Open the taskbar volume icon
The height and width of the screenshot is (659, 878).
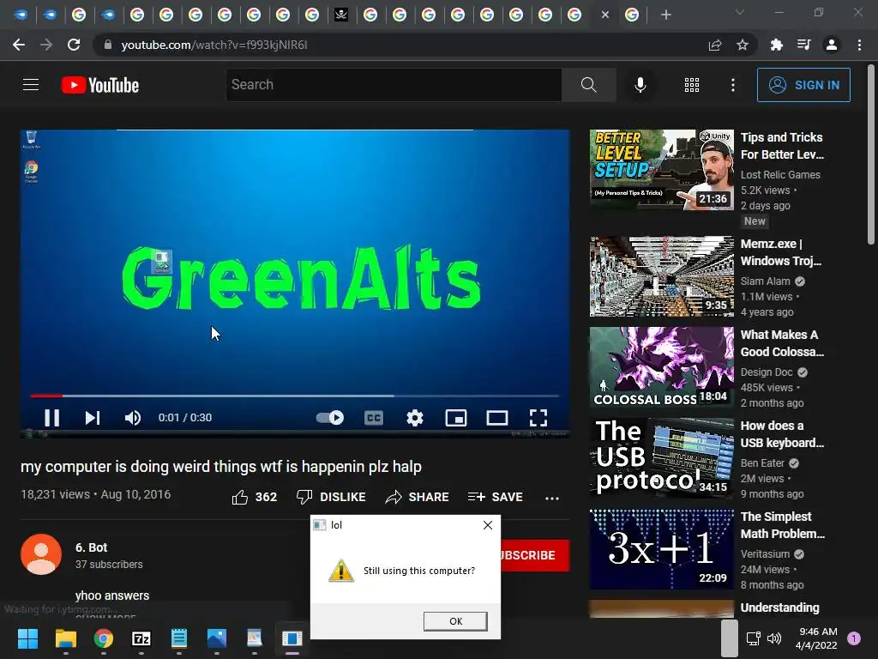774,638
